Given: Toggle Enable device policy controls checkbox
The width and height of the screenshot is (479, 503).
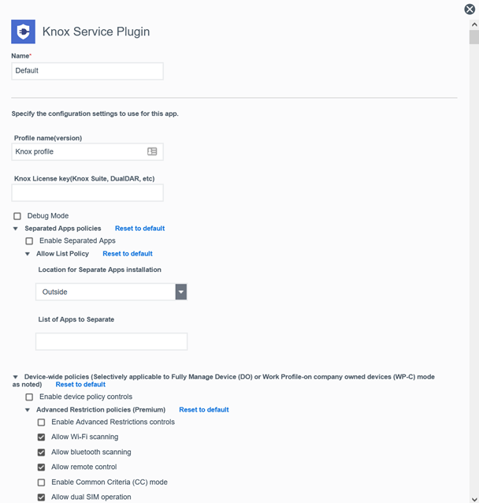Looking at the screenshot, I should tap(29, 397).
